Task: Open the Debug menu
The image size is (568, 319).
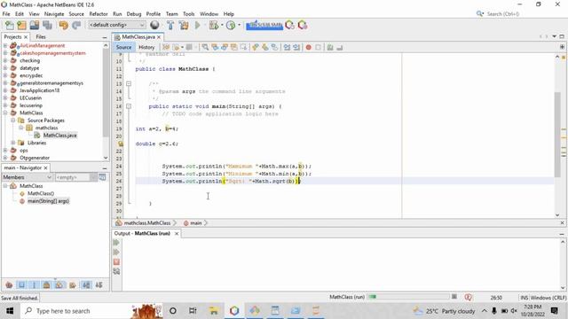Action: pyautogui.click(x=134, y=14)
